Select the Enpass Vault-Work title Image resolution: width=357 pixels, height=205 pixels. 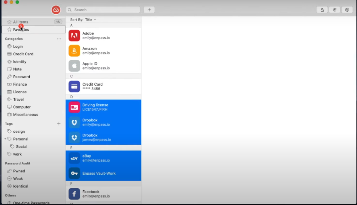click(99, 173)
